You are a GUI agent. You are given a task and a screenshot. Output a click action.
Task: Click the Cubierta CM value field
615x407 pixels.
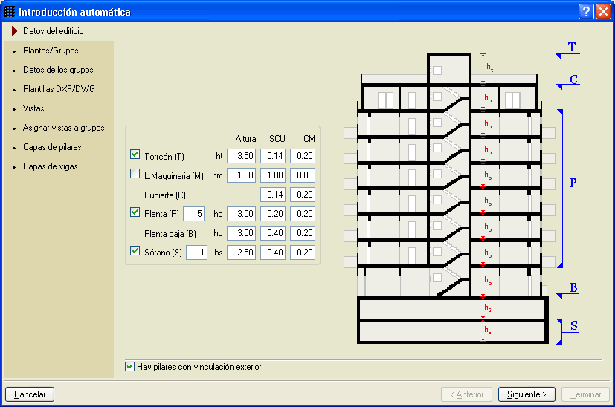302,195
